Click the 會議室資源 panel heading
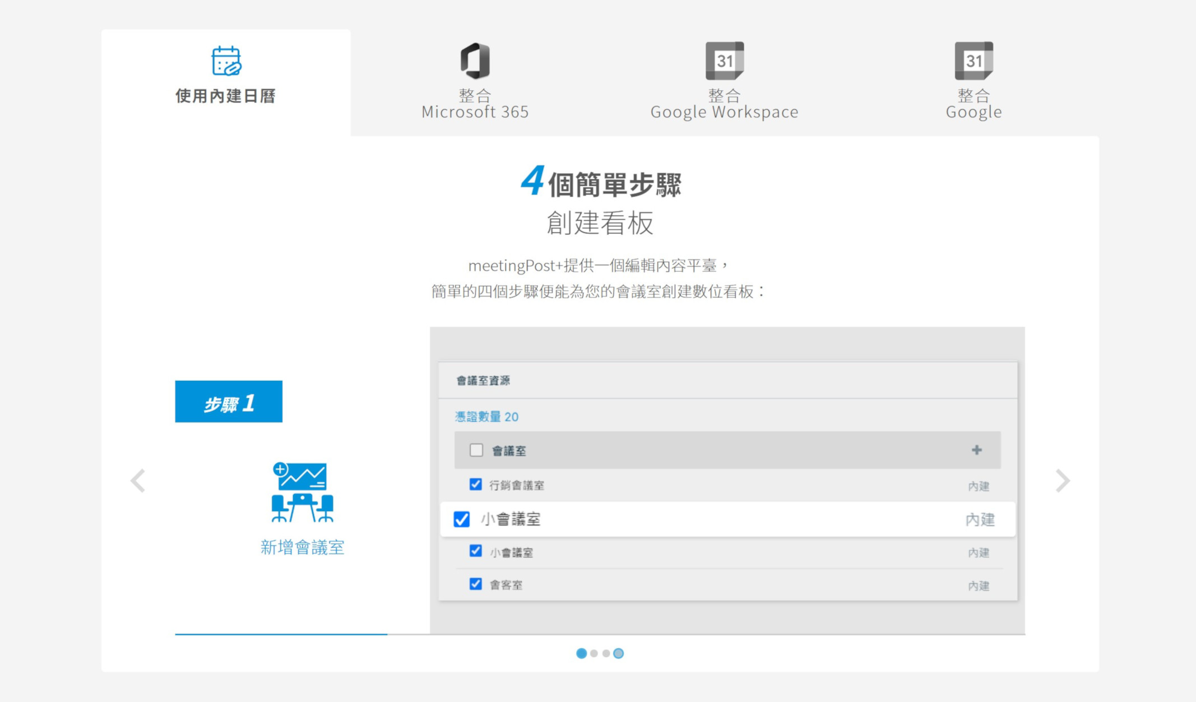1196x702 pixels. [483, 381]
